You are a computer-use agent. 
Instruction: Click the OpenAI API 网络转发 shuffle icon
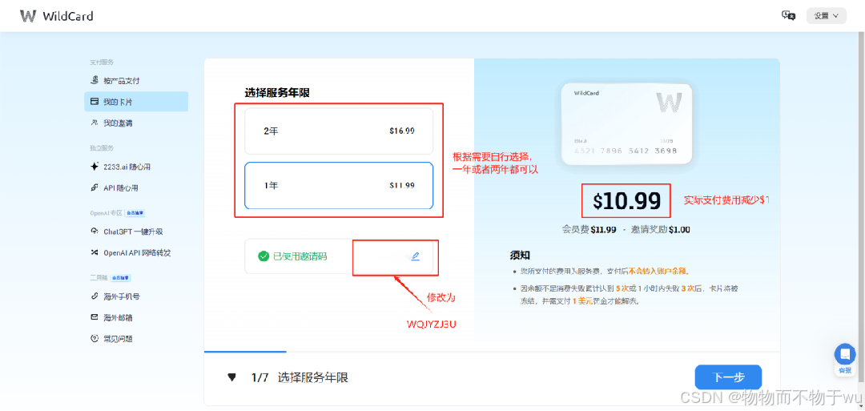(94, 253)
